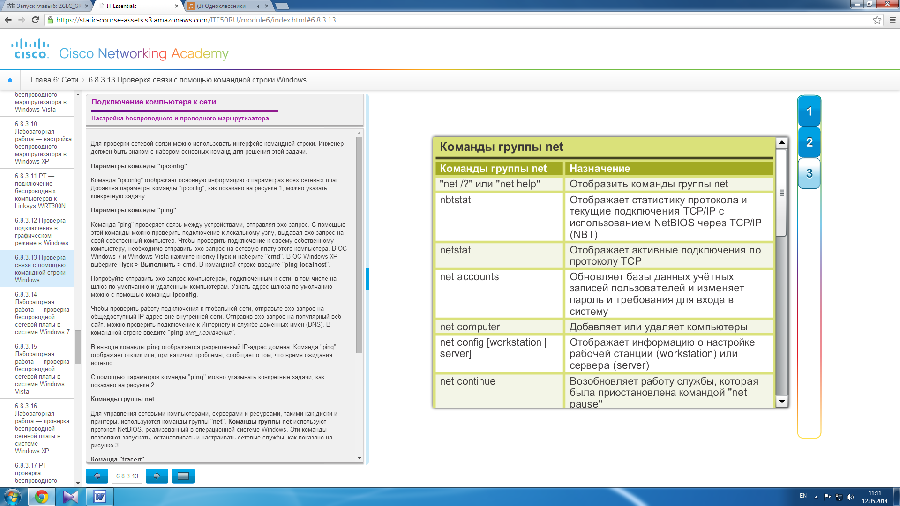Click EN language indicator
The height and width of the screenshot is (506, 900).
click(803, 496)
